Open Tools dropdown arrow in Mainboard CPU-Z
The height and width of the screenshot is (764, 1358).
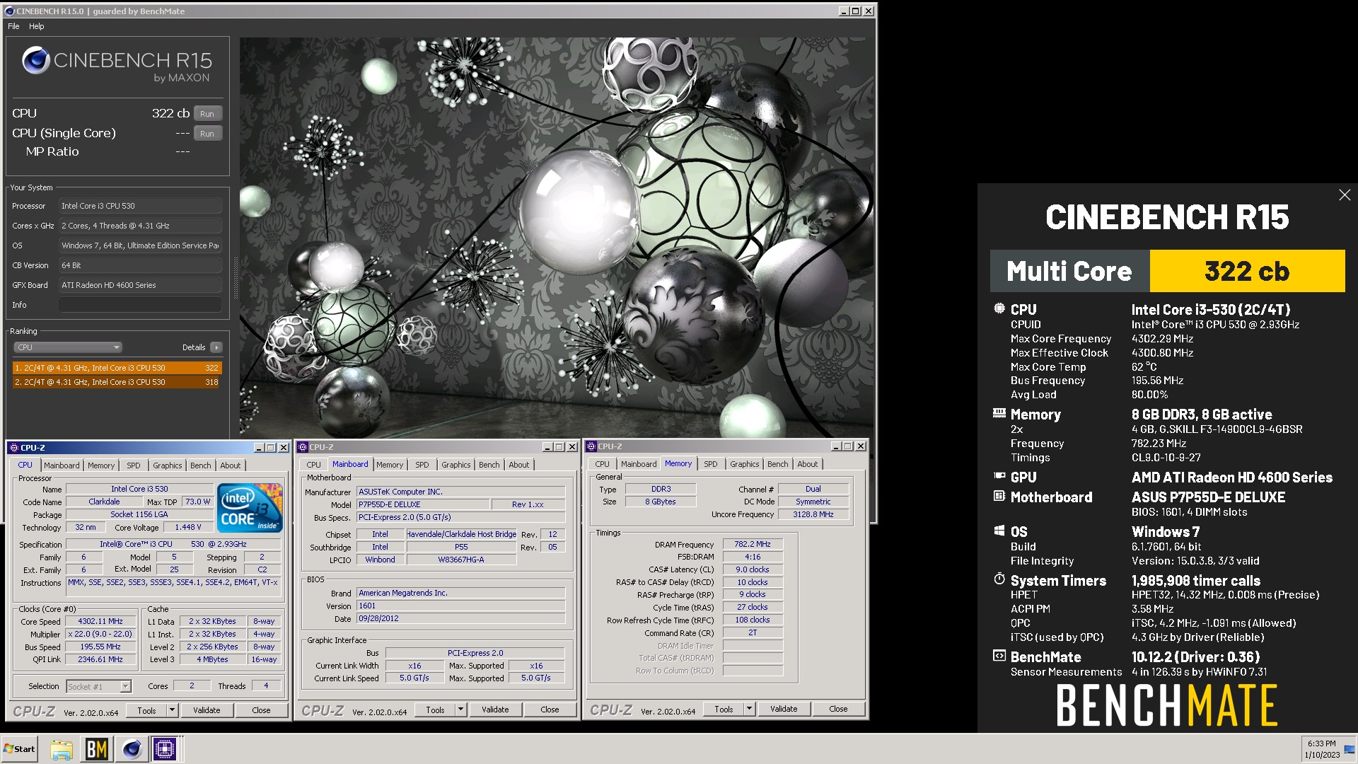[460, 710]
